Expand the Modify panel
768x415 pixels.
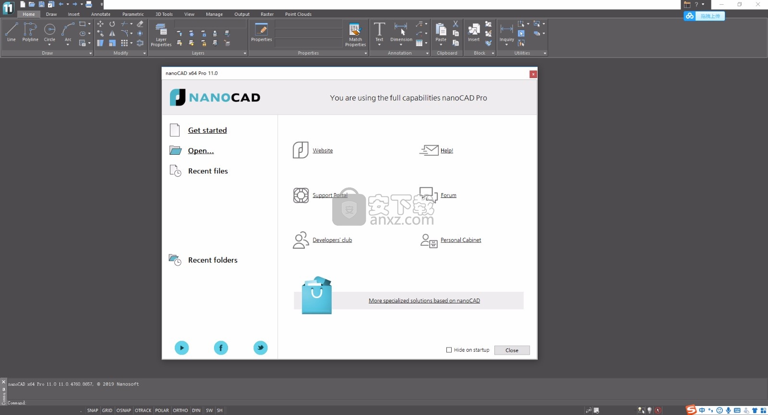144,53
